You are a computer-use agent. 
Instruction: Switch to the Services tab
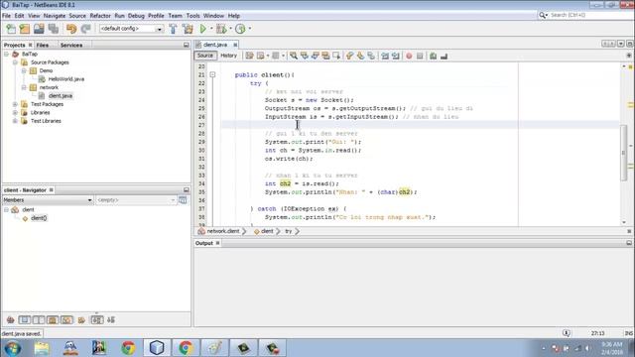pyautogui.click(x=71, y=45)
